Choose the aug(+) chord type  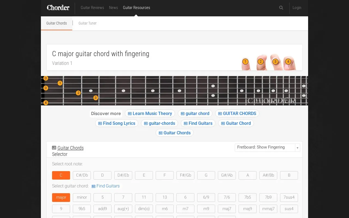click(123, 209)
